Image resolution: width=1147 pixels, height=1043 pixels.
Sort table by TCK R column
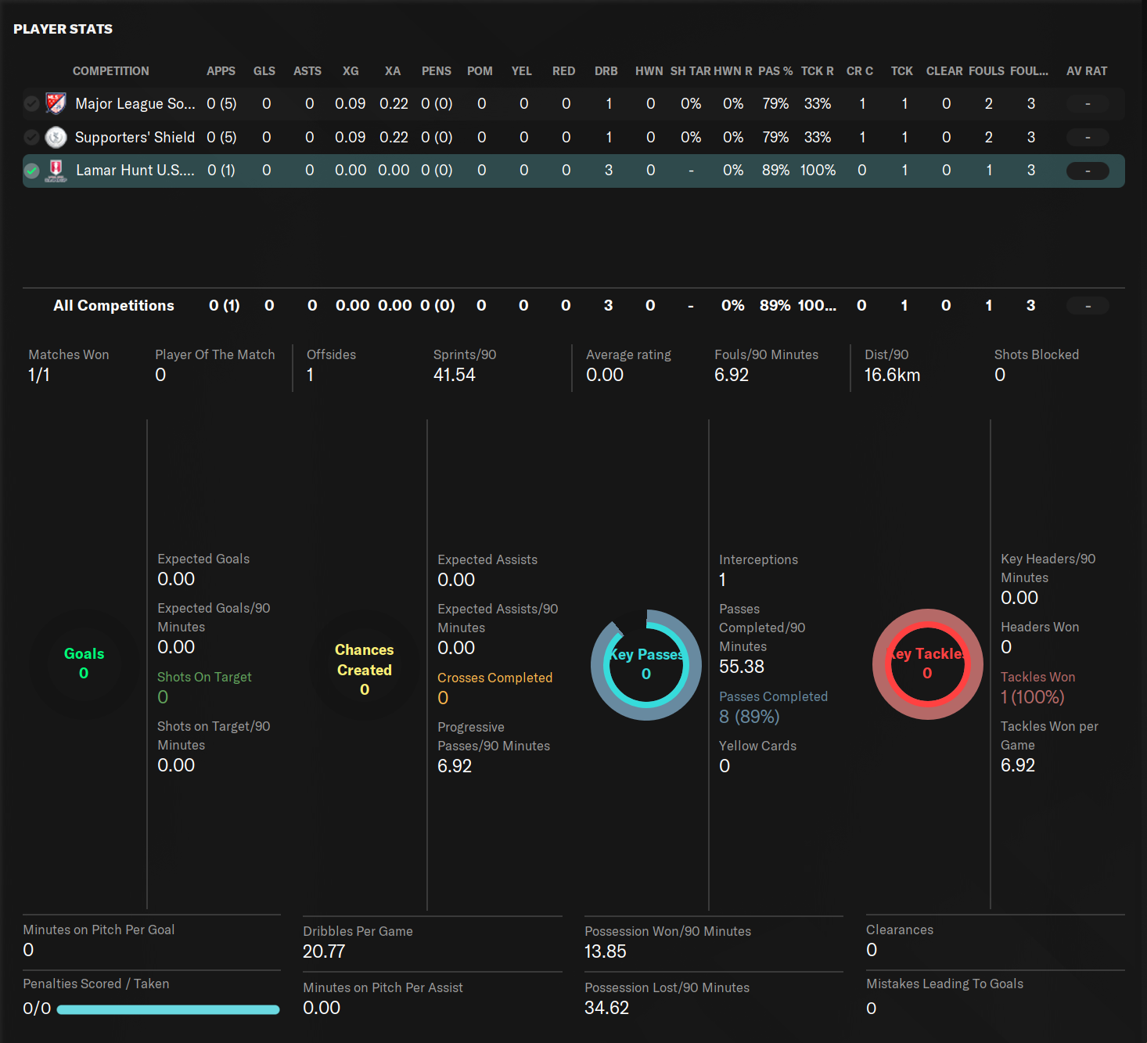coord(818,71)
